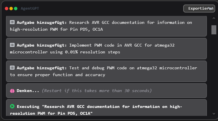This screenshot has width=218, height=121.
Task: Click the Executing Research AVR GCC message text
Action: pos(96,110)
